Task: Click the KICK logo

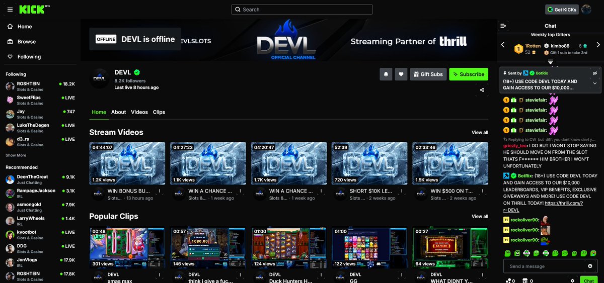Action: [x=35, y=9]
